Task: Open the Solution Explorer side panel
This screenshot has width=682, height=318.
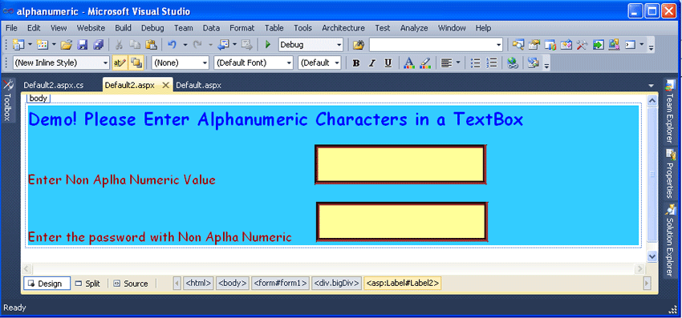Action: tap(670, 240)
